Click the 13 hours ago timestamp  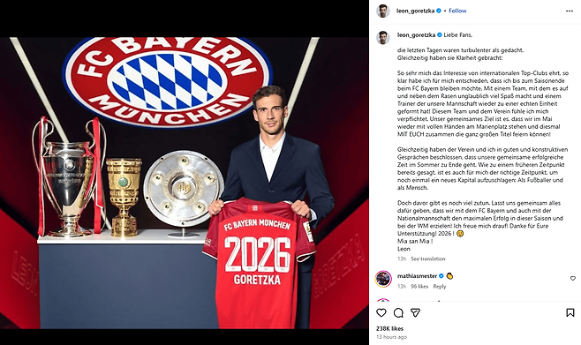pos(391,337)
